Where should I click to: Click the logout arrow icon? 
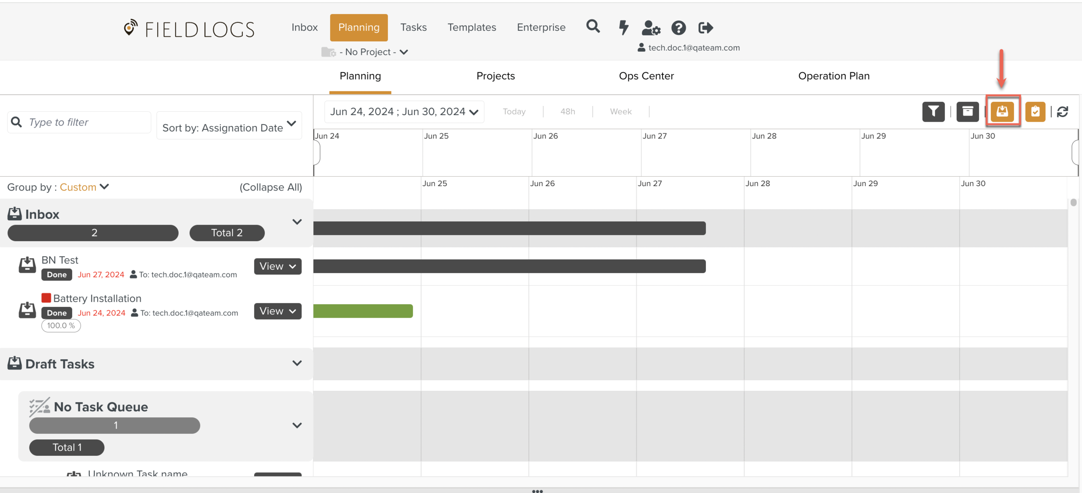tap(705, 28)
